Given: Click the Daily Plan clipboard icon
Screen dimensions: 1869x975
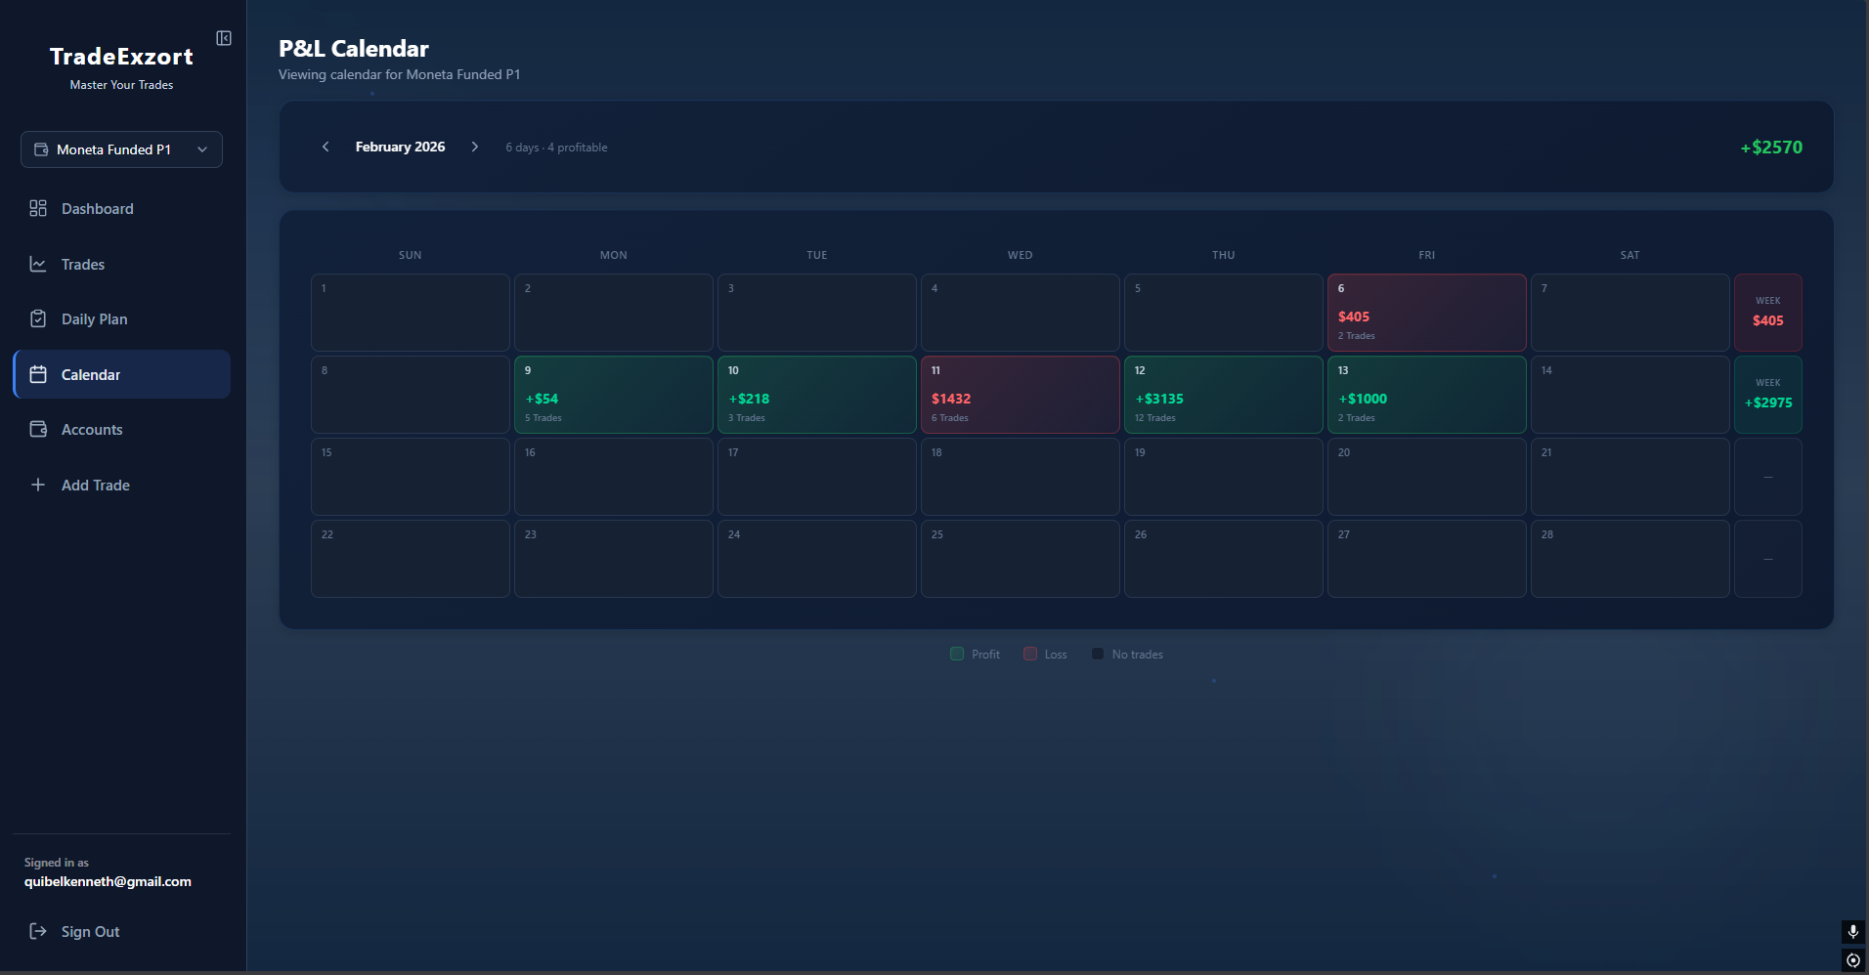Looking at the screenshot, I should pos(38,318).
